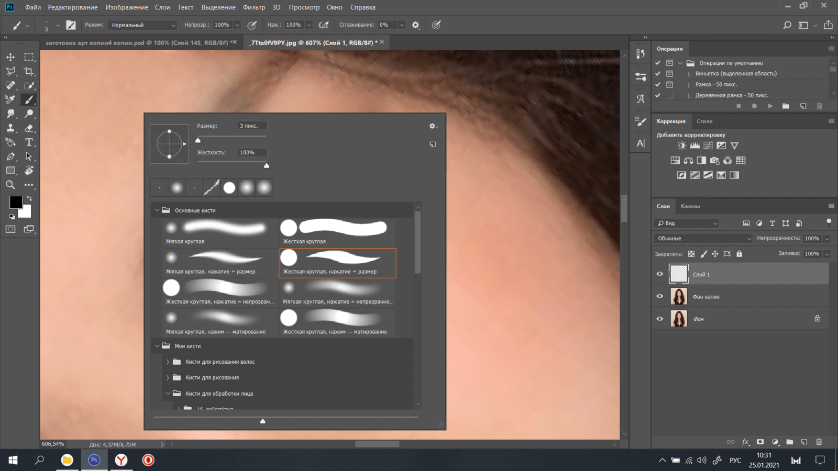Open smoothing options gear in options bar
838x471 pixels.
pyautogui.click(x=416, y=25)
